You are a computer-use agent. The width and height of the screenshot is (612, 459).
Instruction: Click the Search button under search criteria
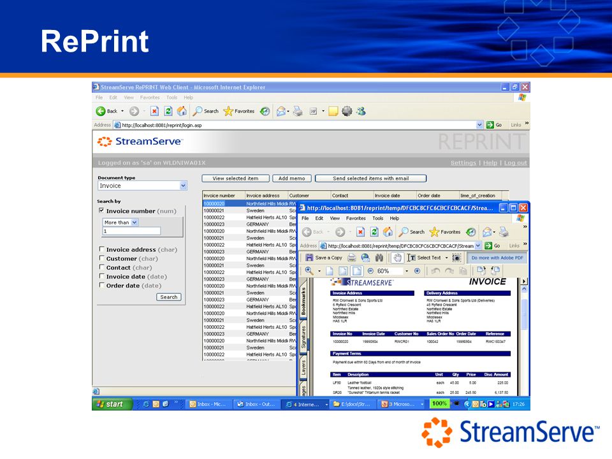169,297
